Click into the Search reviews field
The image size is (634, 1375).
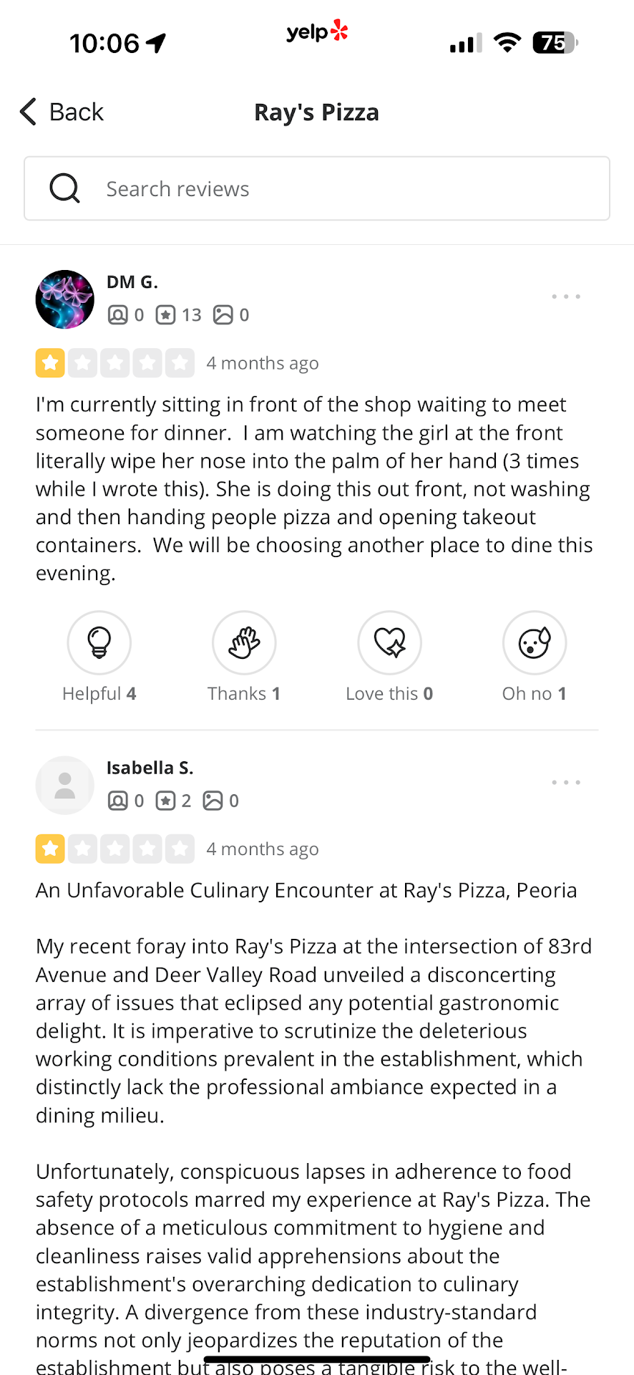coord(343,189)
